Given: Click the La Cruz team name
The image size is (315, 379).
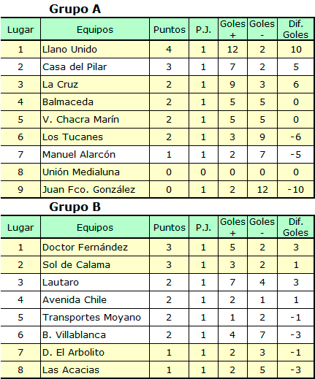Looking at the screenshot, I should coord(60,85).
